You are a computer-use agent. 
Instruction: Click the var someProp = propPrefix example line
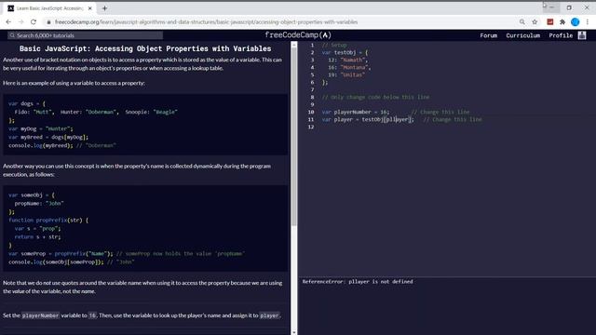coord(127,254)
